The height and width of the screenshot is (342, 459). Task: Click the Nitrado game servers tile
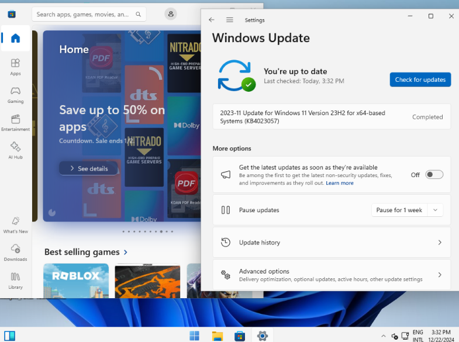pos(144,157)
